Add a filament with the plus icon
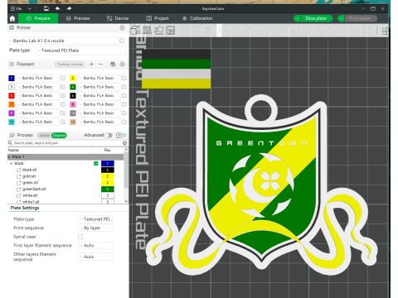The height and width of the screenshot is (298, 398). 91,65
